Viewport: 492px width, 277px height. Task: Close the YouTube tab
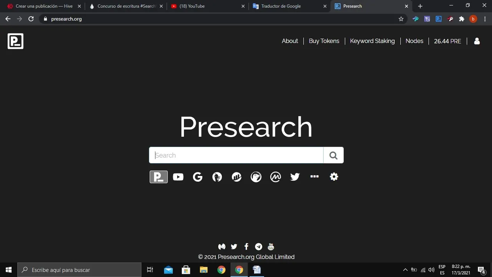pyautogui.click(x=243, y=6)
